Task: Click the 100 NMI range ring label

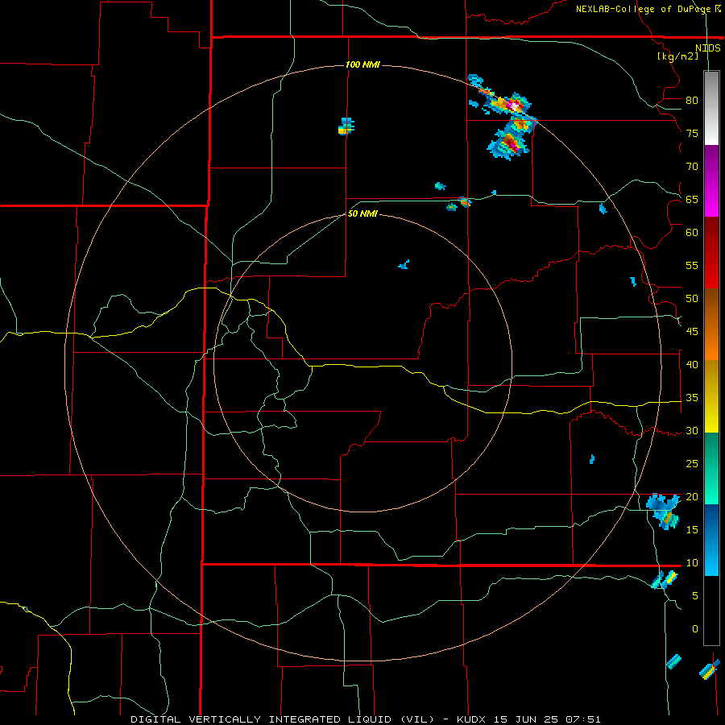Action: [362, 64]
